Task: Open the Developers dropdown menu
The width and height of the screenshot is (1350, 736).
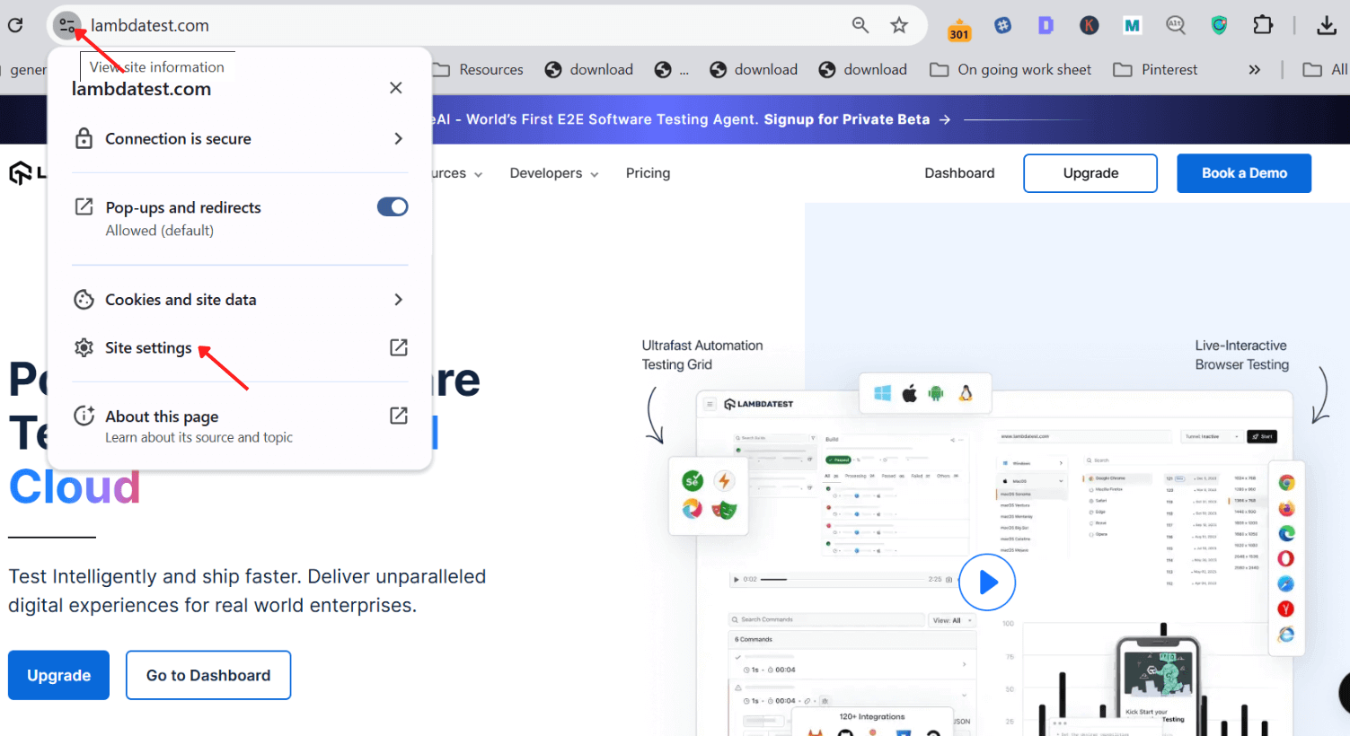Action: click(x=553, y=173)
